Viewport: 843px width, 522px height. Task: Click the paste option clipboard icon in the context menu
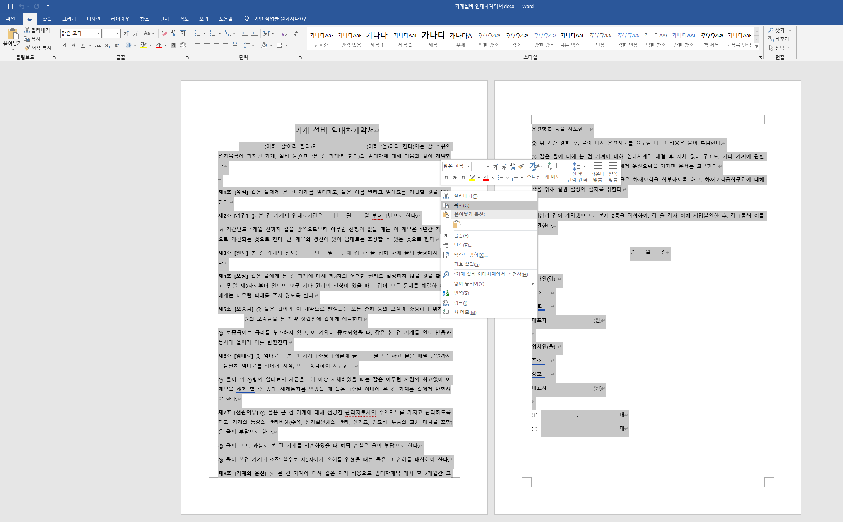(457, 225)
